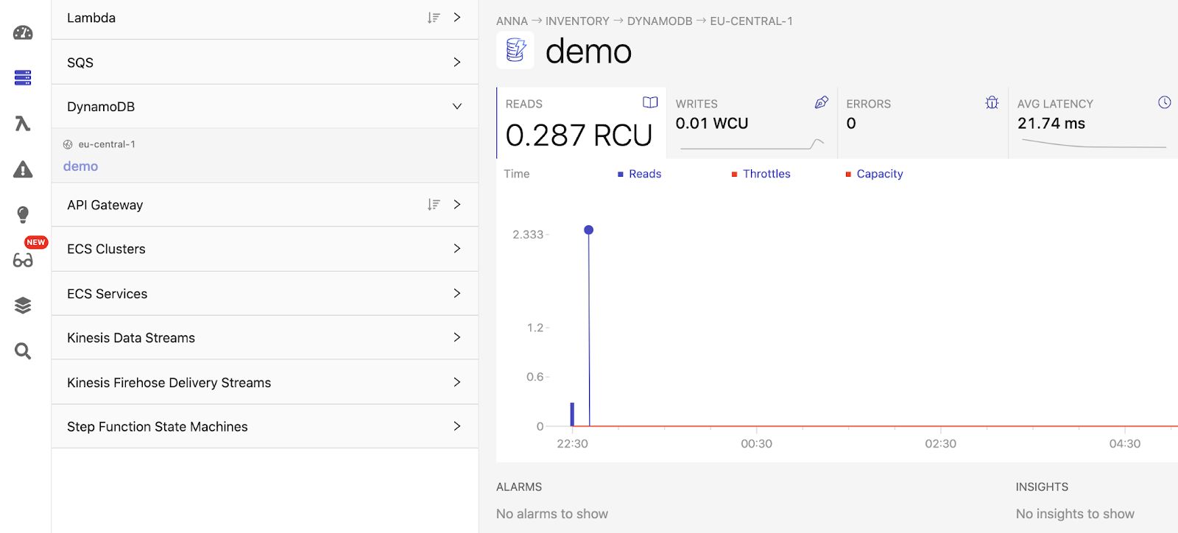Screen dimensions: 1178x533
Task: Open the alerts warning triangle icon
Action: point(23,169)
